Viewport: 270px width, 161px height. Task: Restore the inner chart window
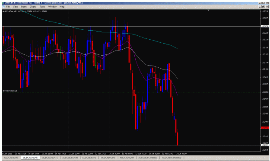tap(264, 7)
